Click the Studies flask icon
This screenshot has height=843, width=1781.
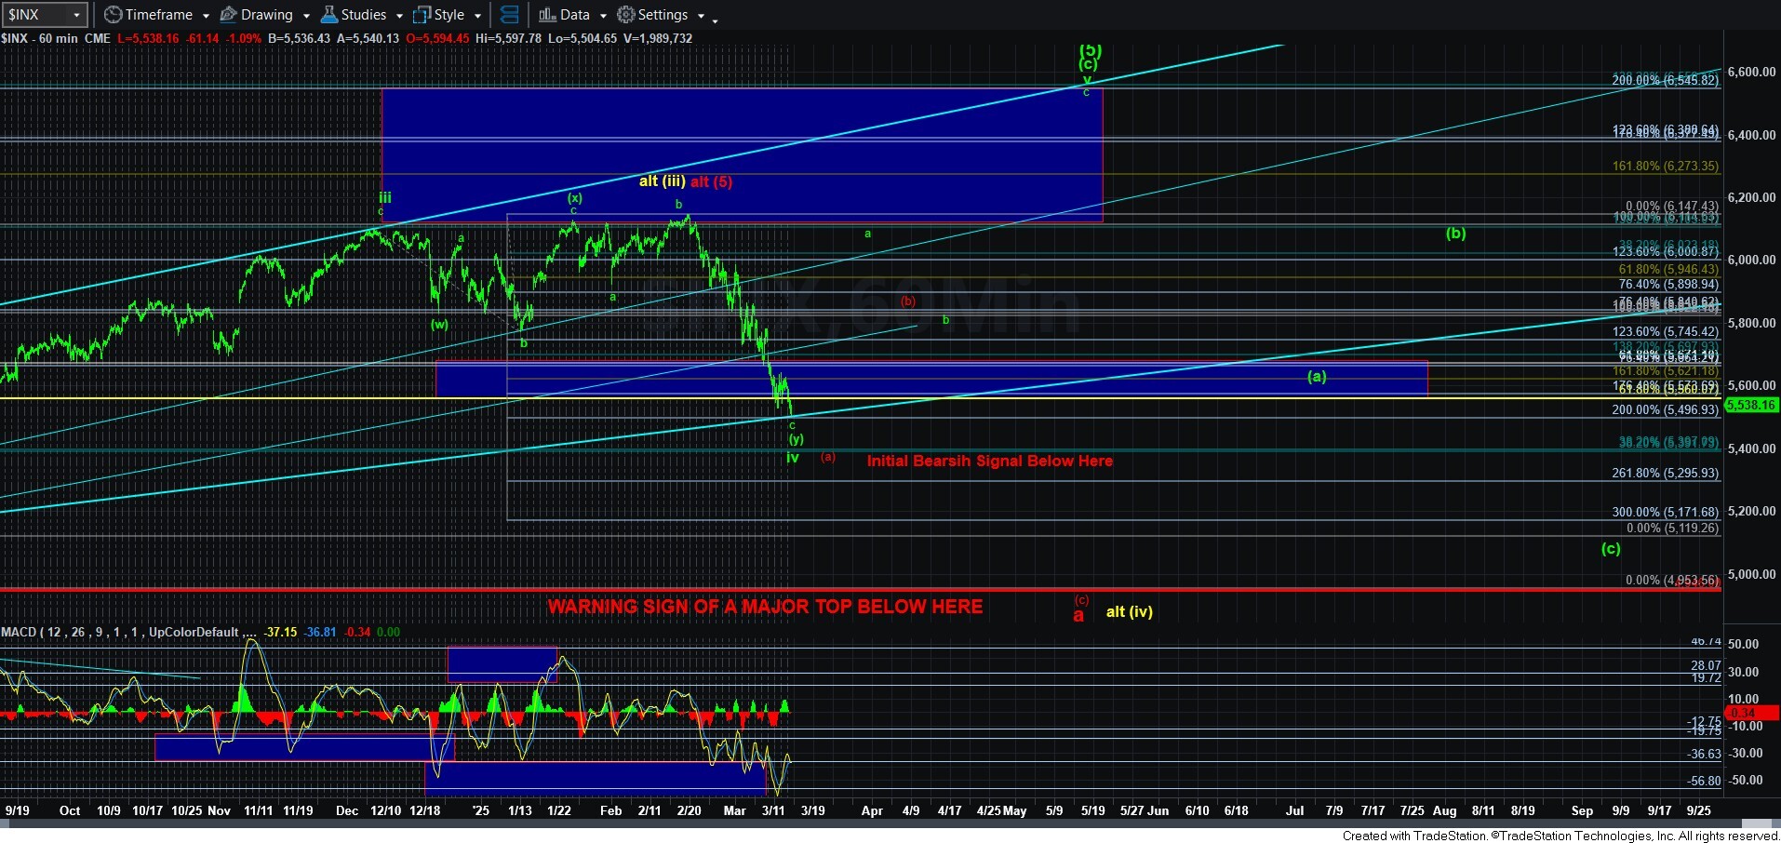coord(329,15)
